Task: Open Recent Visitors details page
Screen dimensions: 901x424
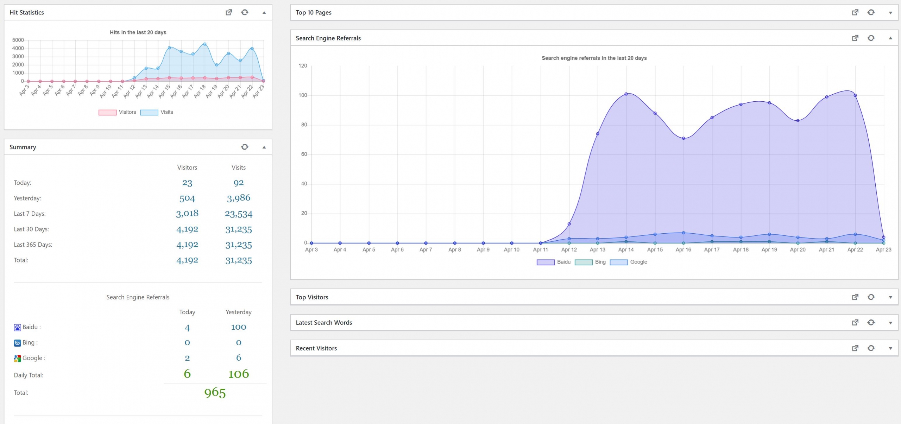Action: point(855,348)
